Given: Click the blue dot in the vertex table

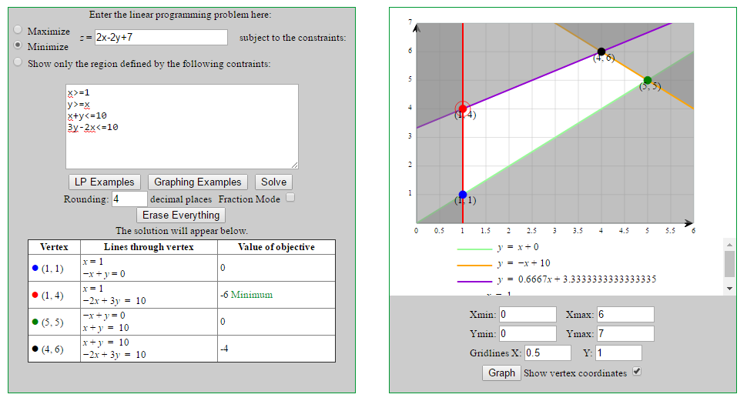Looking at the screenshot, I should tap(35, 268).
